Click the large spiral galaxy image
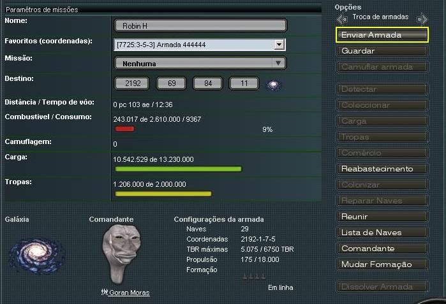This screenshot has width=446, height=304. (36, 253)
